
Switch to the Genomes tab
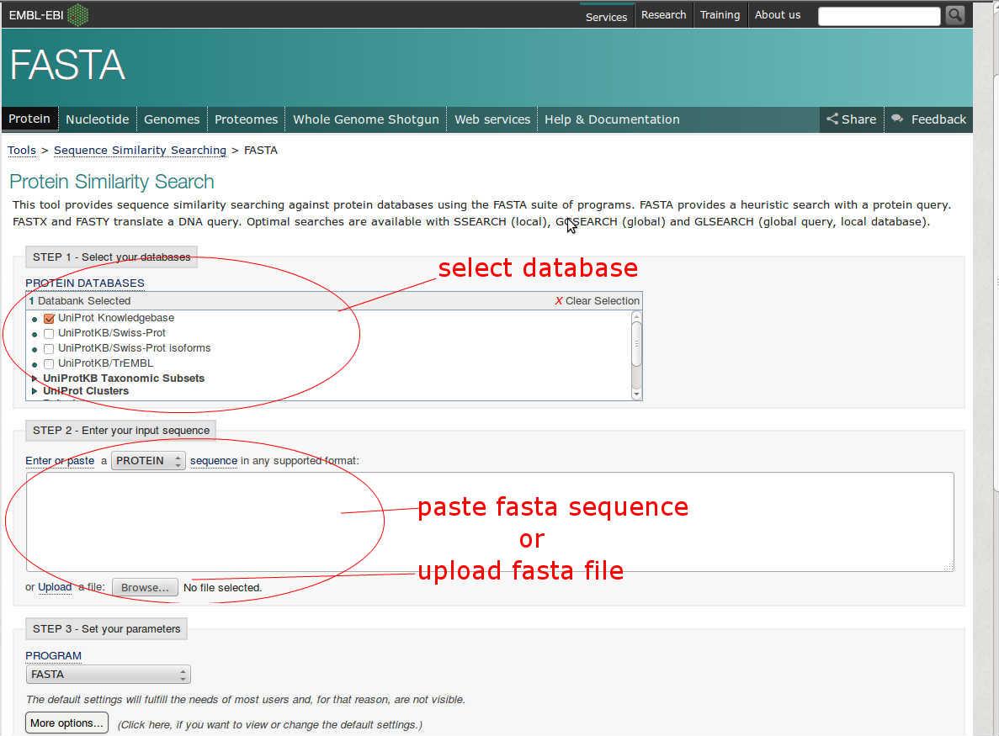pyautogui.click(x=172, y=119)
